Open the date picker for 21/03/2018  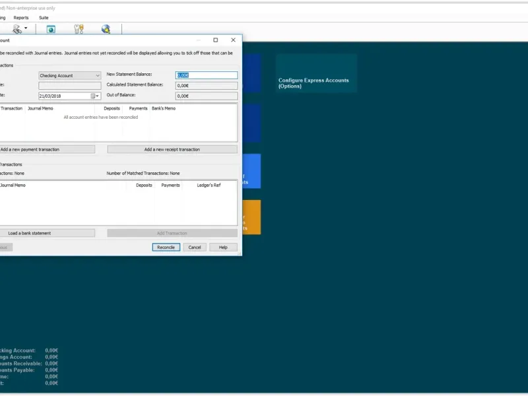(x=95, y=96)
